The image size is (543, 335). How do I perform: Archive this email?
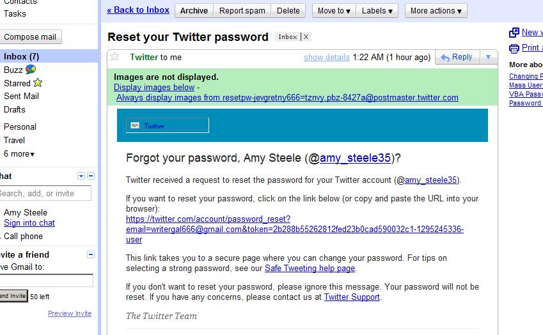194,11
